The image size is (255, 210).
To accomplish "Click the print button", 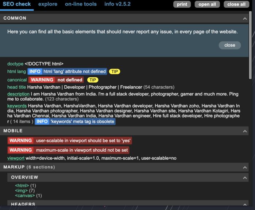I will 182,4.
